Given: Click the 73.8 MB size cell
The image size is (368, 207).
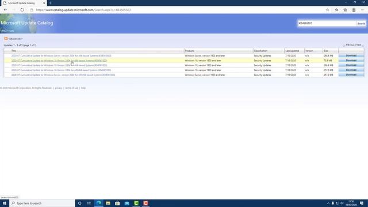Looking at the screenshot, I should pyautogui.click(x=328, y=60).
